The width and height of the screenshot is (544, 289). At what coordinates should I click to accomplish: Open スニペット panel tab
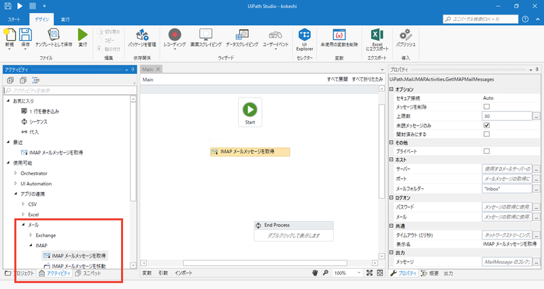click(x=88, y=273)
